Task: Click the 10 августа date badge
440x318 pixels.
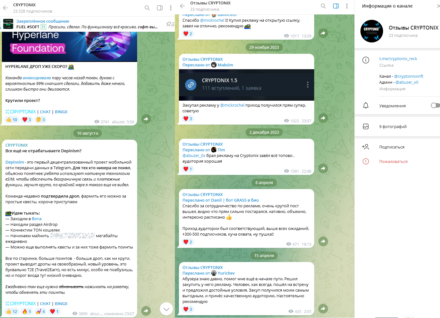Action: (87, 133)
